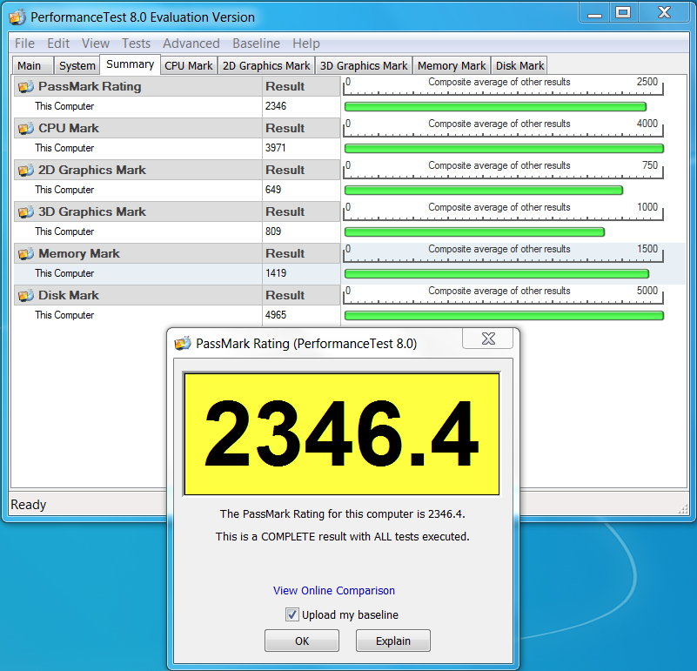Screen dimensions: 697x671
Task: Open the Edit menu
Action: coord(58,44)
